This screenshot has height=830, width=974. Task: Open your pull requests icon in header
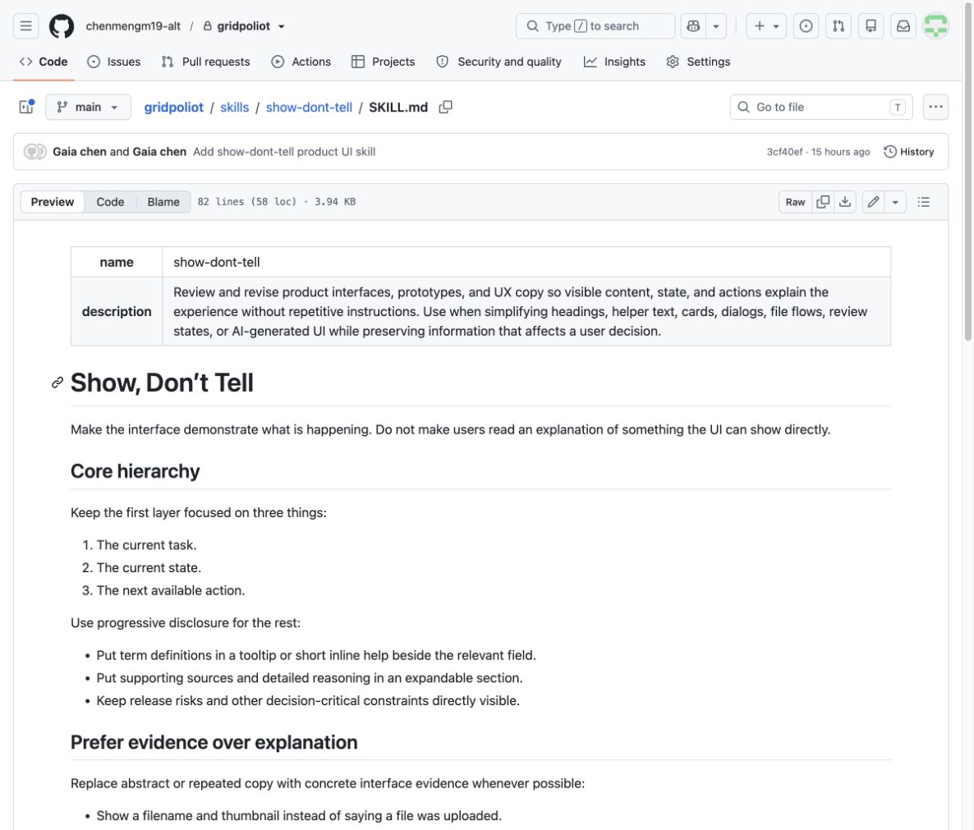click(x=838, y=26)
